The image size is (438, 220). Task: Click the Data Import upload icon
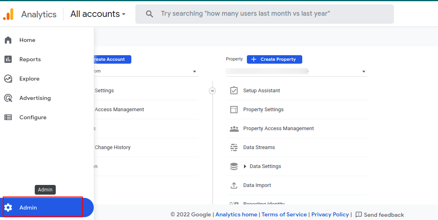coord(234,185)
